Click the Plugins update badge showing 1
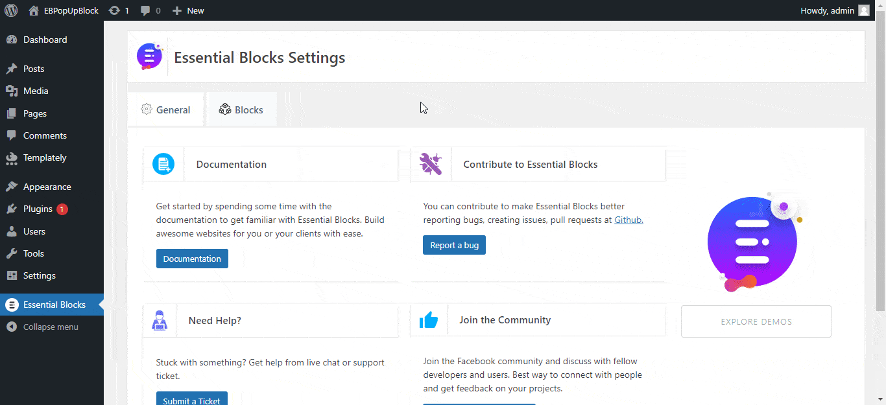 coord(62,209)
